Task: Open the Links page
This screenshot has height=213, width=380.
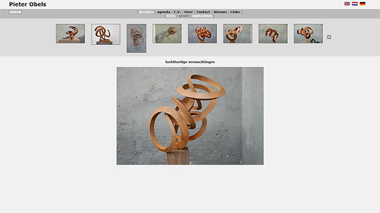Action: point(235,12)
